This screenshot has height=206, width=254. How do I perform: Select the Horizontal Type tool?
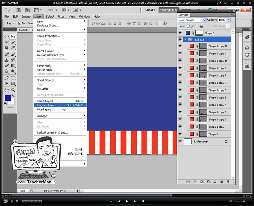[x=13, y=78]
